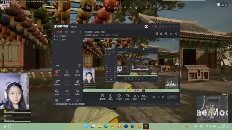232x130 pixels.
Task: Expand speaker options arrow
Action: [146, 96]
